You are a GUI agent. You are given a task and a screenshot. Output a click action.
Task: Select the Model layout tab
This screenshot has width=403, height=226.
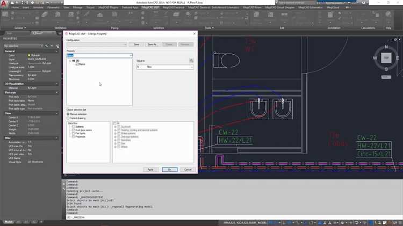pos(9,222)
